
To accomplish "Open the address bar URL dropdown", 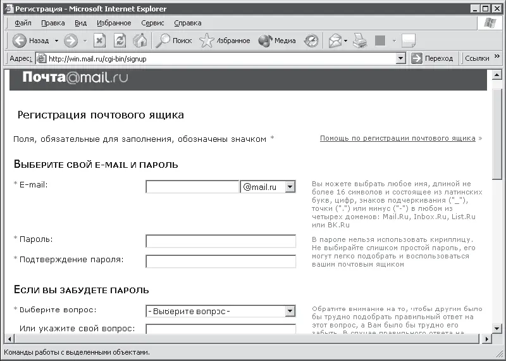I will click(x=400, y=58).
